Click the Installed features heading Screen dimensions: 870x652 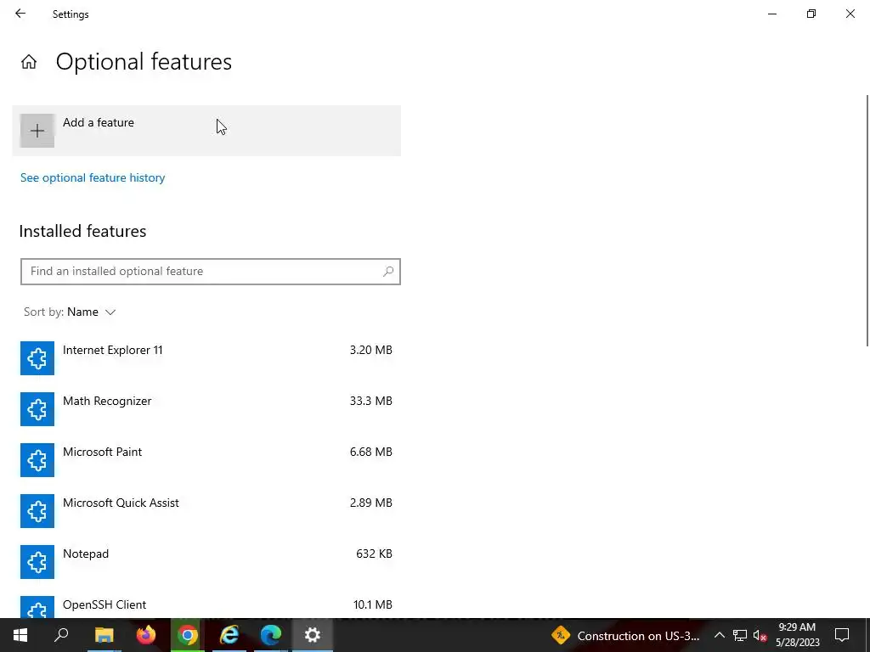coord(82,231)
